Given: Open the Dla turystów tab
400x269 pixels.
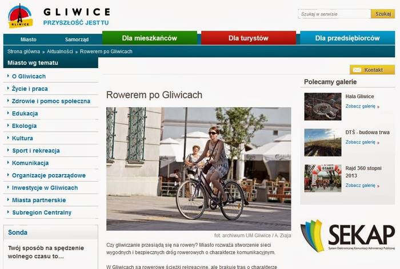Looking at the screenshot, I should [x=249, y=38].
